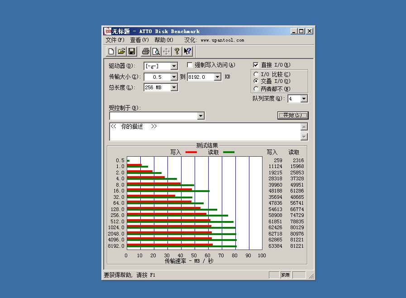Click the ATTO application icon in titlebar
The width and height of the screenshot is (406, 298).
point(108,31)
